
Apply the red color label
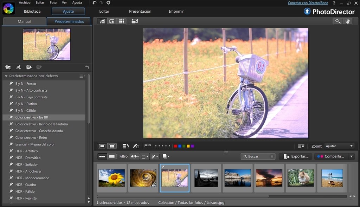click(x=175, y=146)
